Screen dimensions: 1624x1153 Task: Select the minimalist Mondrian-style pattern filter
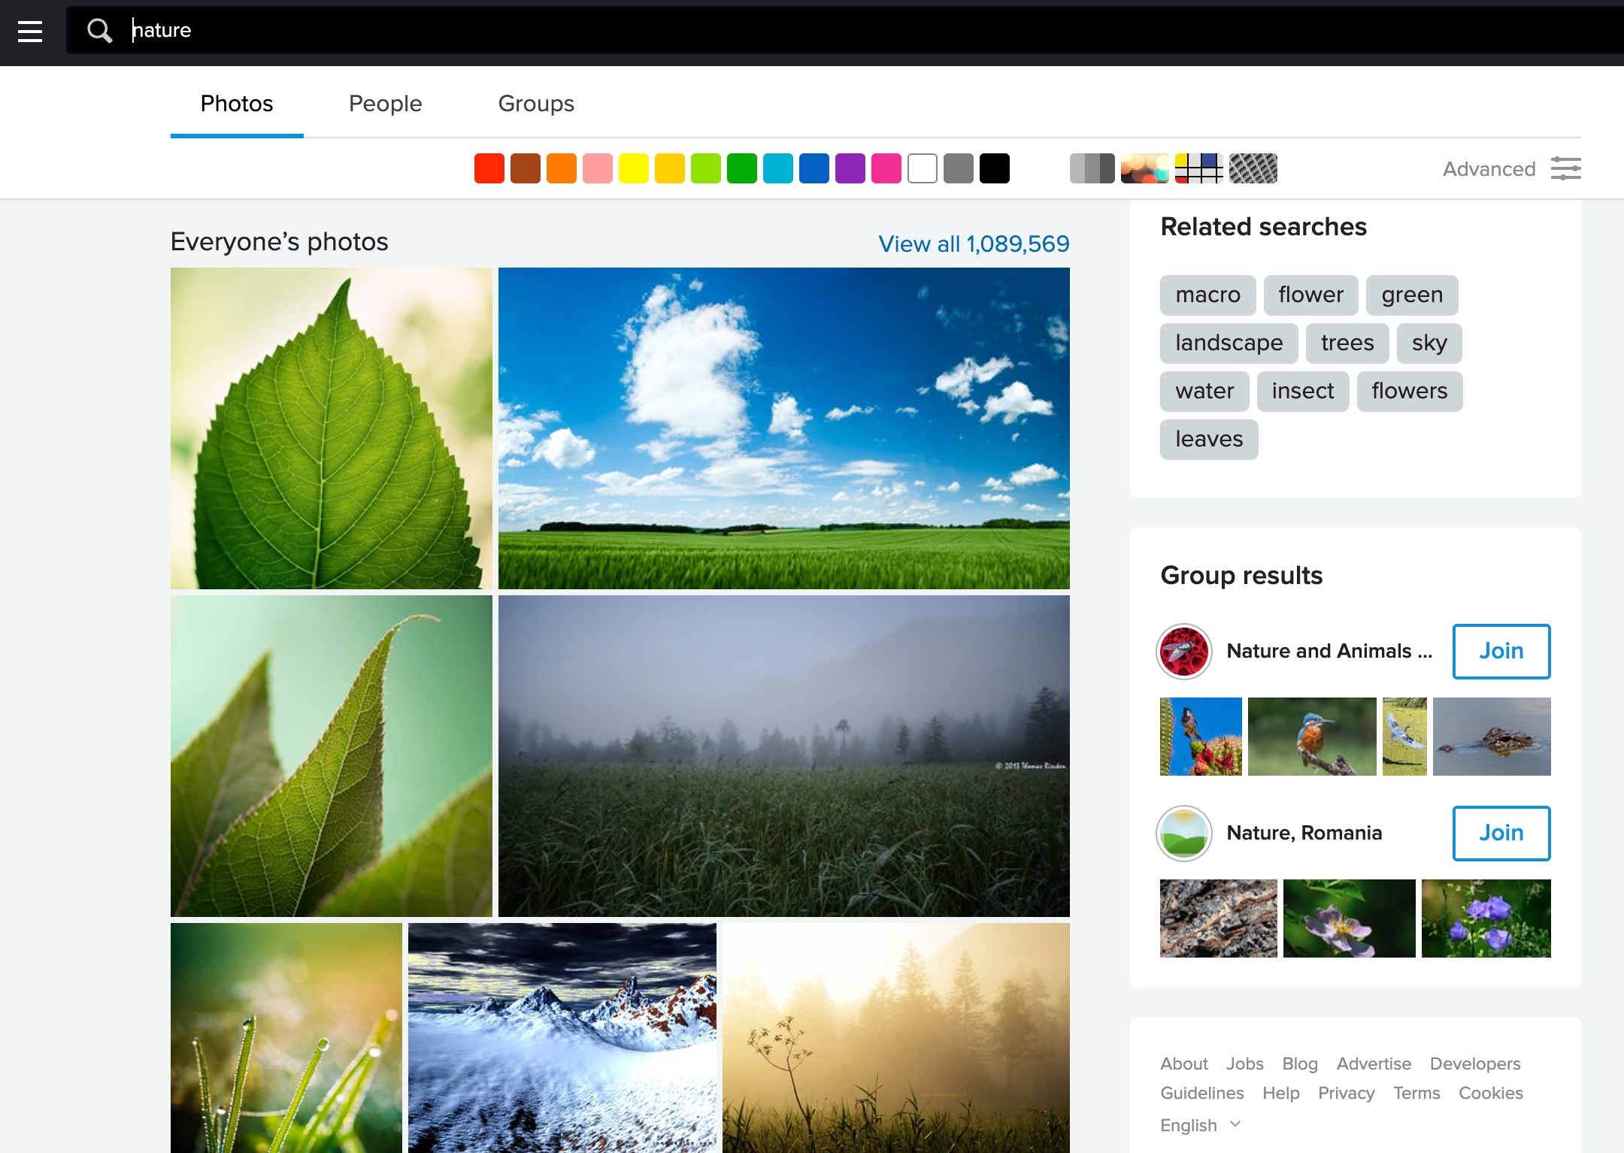coord(1199,168)
